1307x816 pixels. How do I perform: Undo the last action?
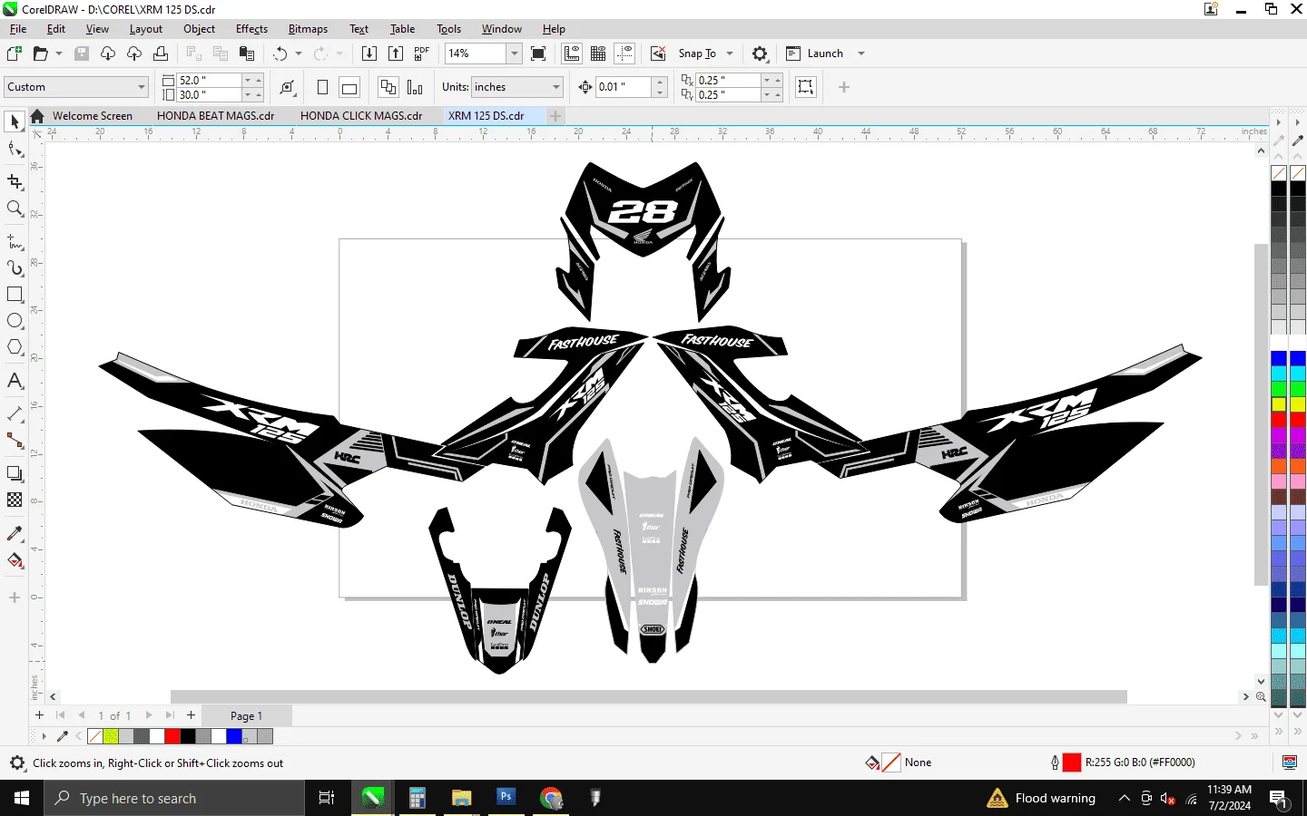(x=280, y=53)
